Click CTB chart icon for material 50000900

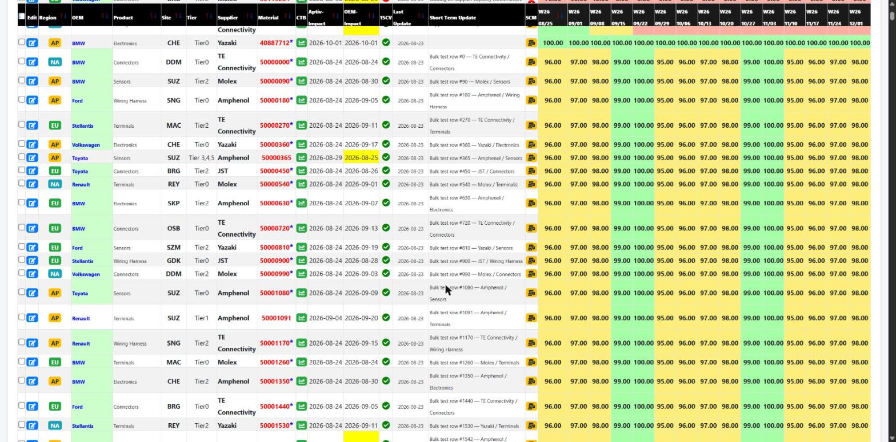coord(301,261)
